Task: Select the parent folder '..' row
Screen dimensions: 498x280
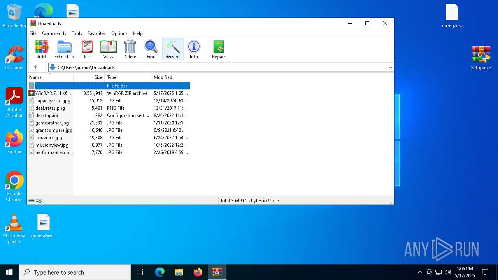Action: [109, 86]
